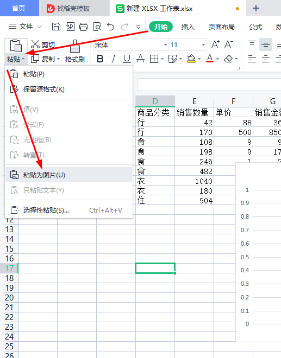Toggle bold formatting

click(100, 59)
